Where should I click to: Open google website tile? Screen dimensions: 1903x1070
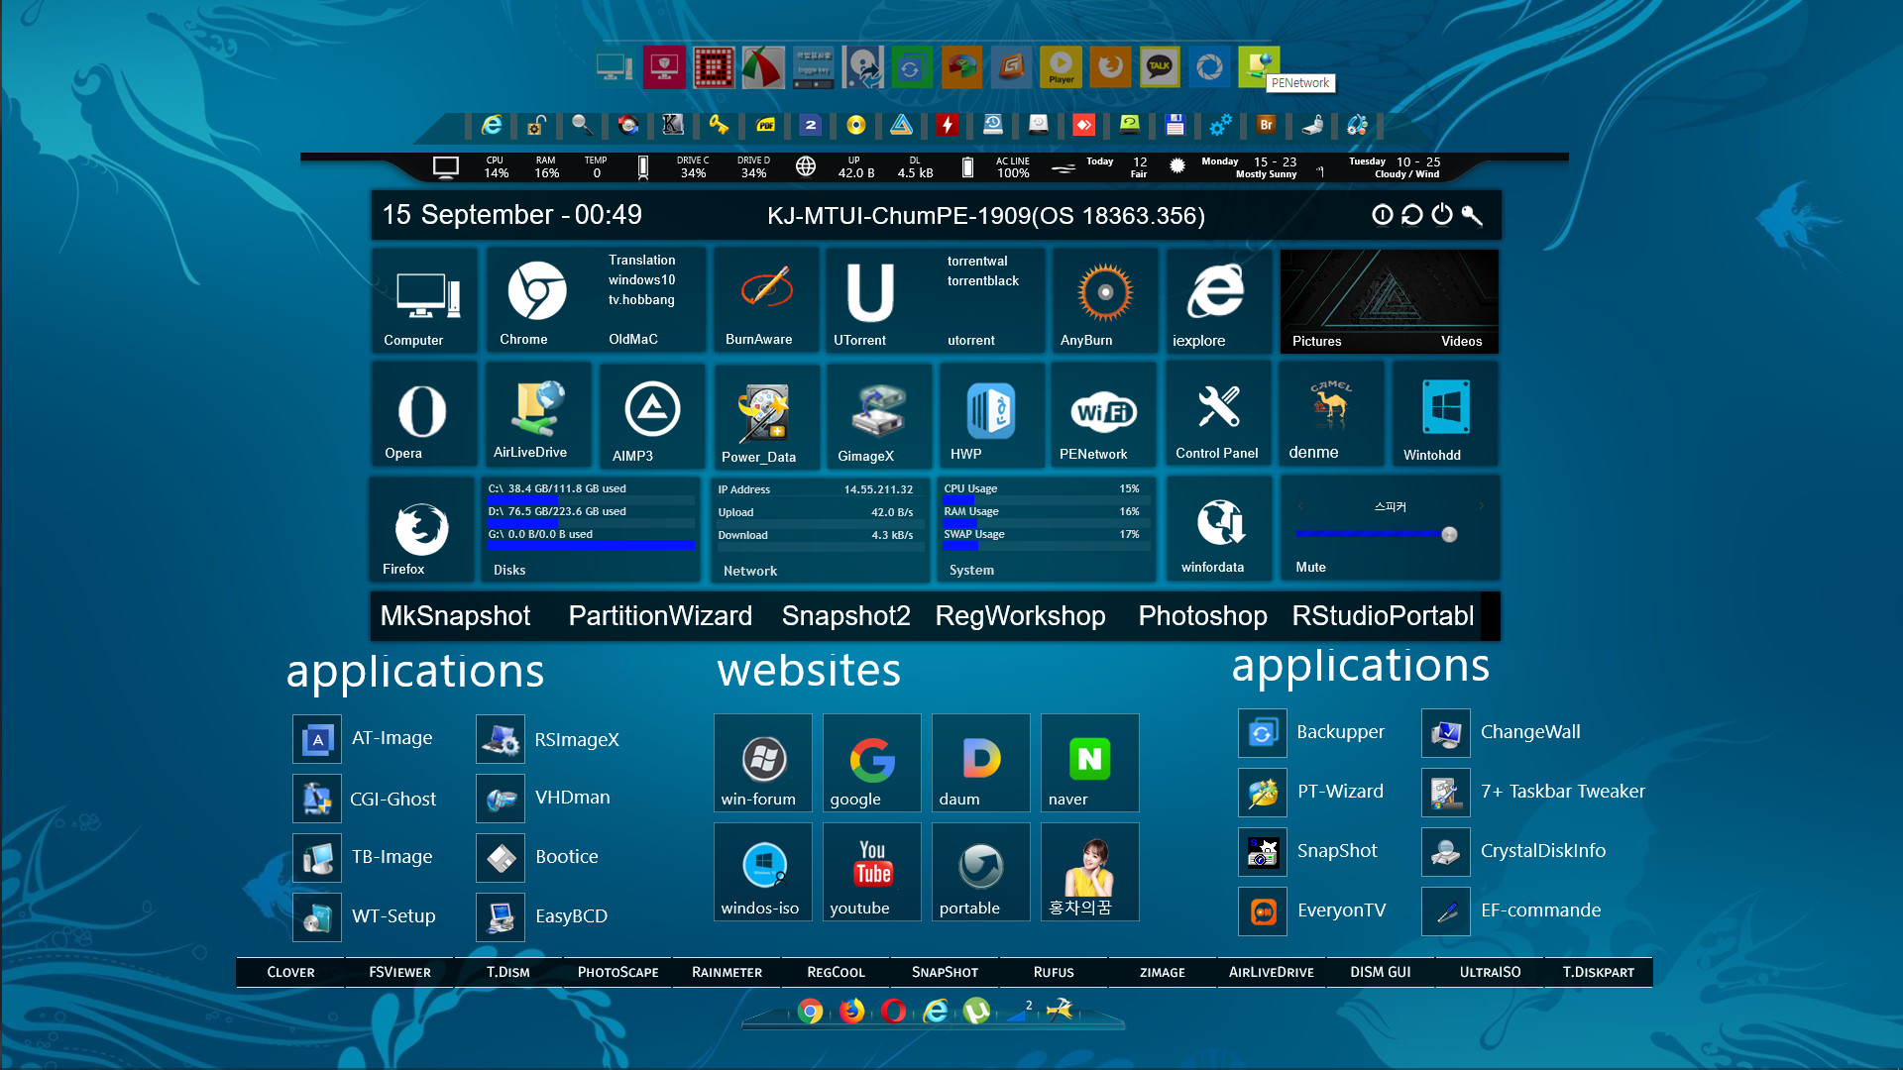point(872,763)
